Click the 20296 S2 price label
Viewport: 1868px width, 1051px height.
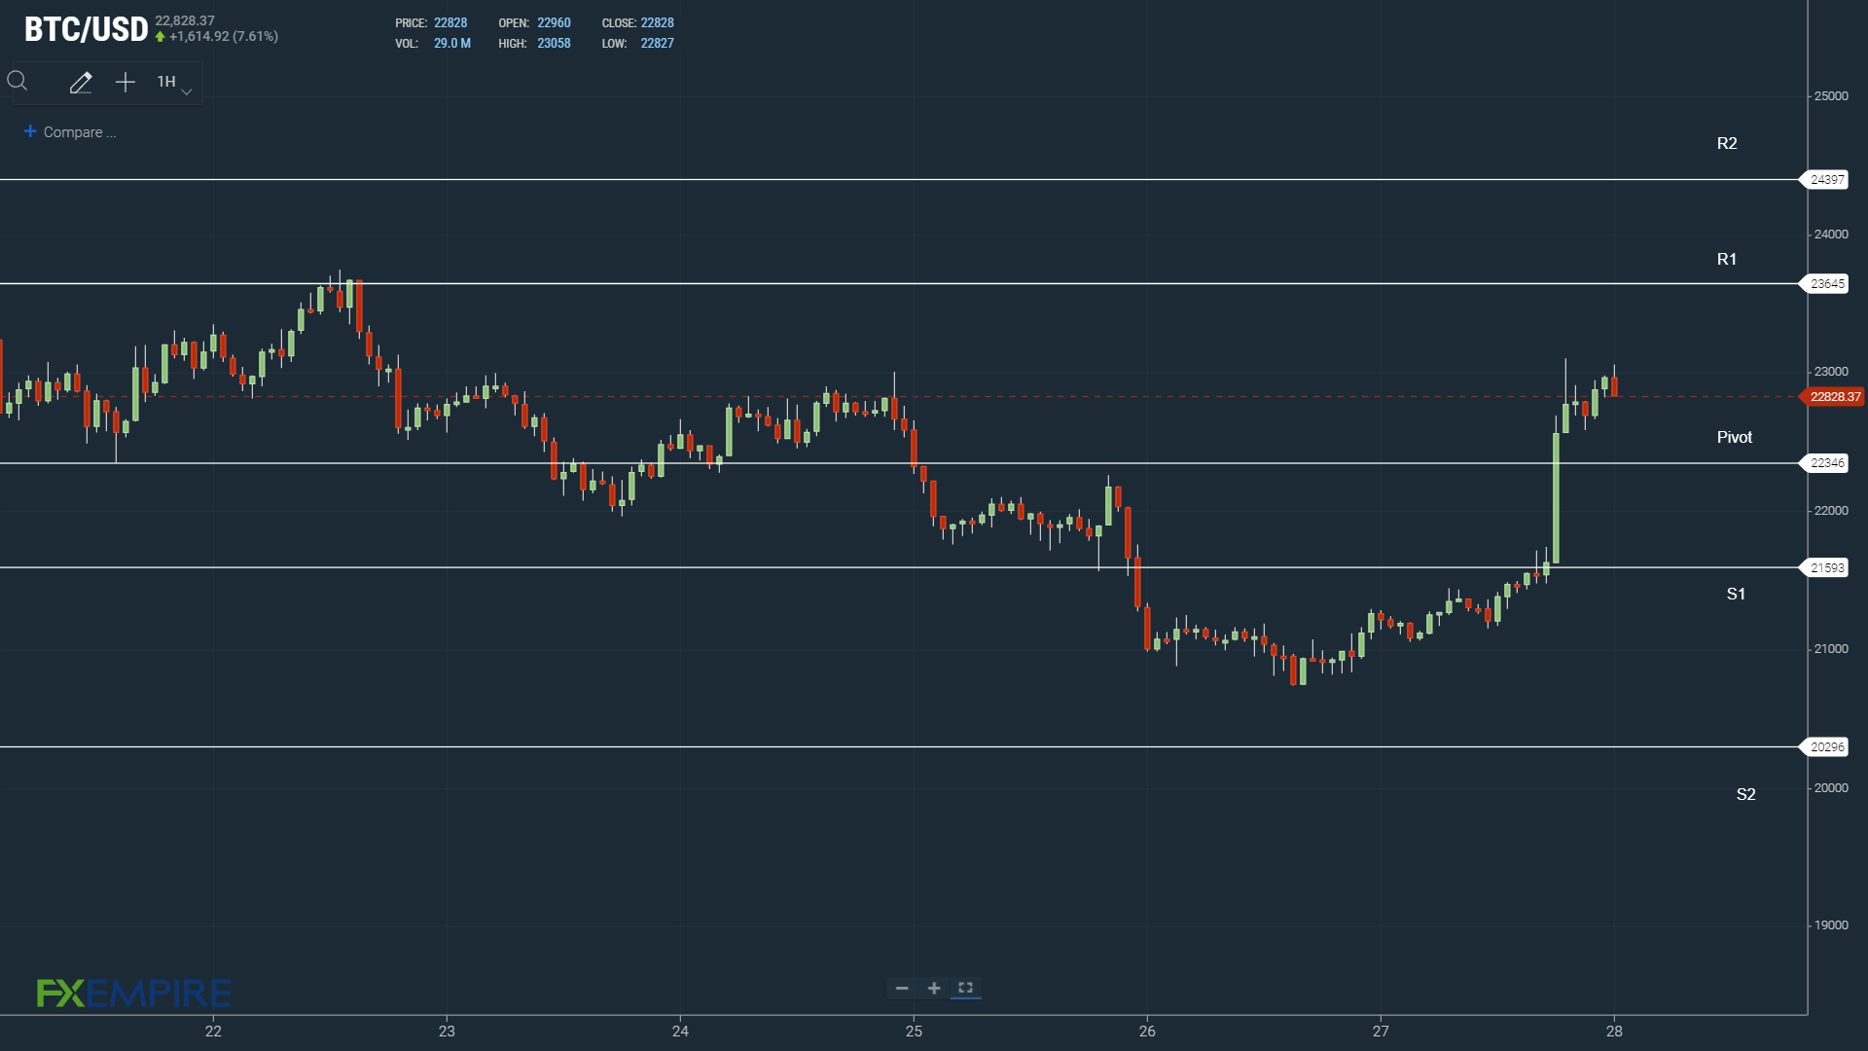click(x=1824, y=747)
